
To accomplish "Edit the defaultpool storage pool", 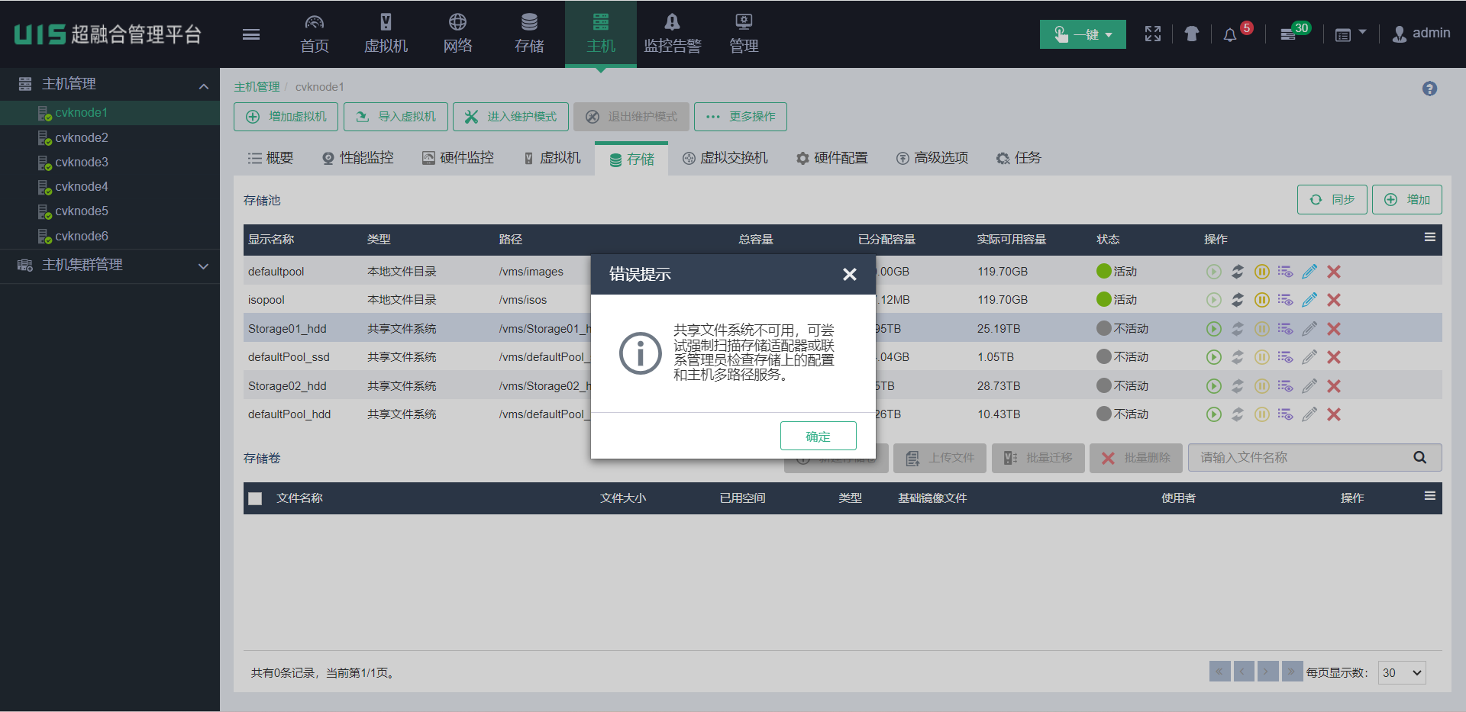I will (1309, 272).
